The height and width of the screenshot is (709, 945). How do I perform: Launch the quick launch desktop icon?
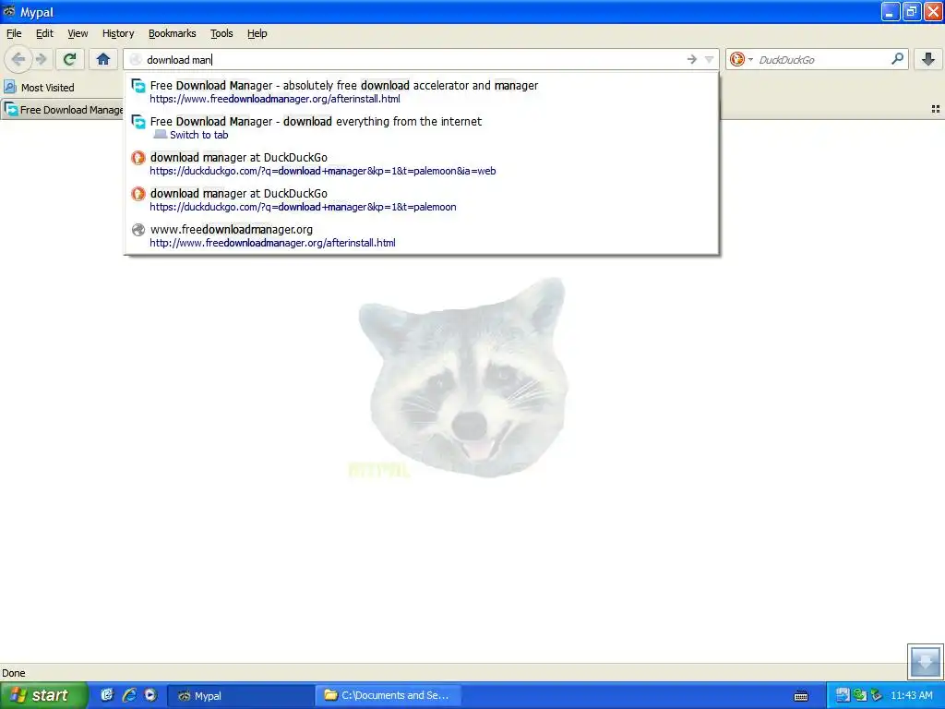tap(107, 695)
